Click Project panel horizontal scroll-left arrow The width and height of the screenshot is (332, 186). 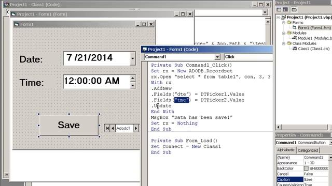coord(278,127)
